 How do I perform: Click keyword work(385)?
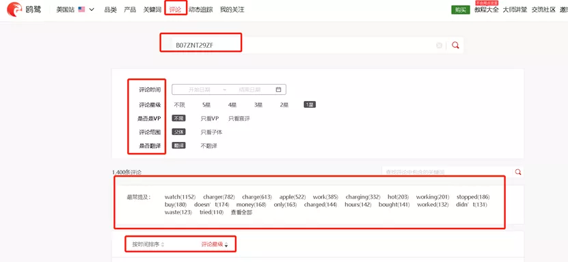tap(325, 197)
